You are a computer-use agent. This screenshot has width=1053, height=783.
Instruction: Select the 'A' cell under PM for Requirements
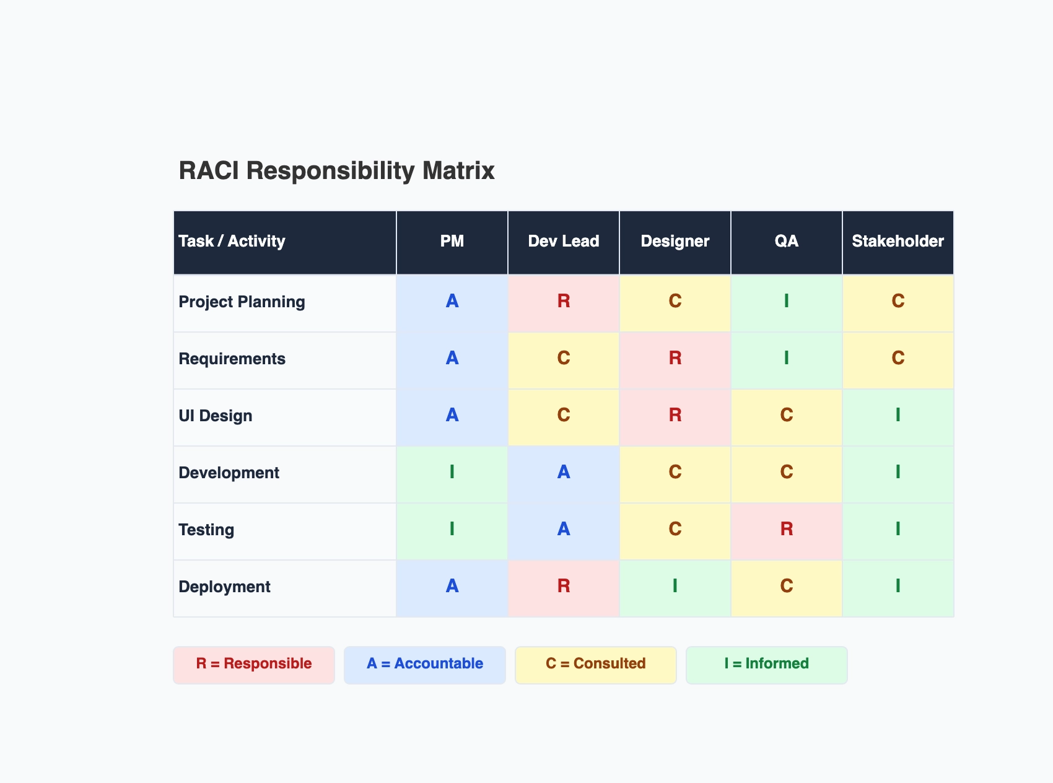point(452,359)
